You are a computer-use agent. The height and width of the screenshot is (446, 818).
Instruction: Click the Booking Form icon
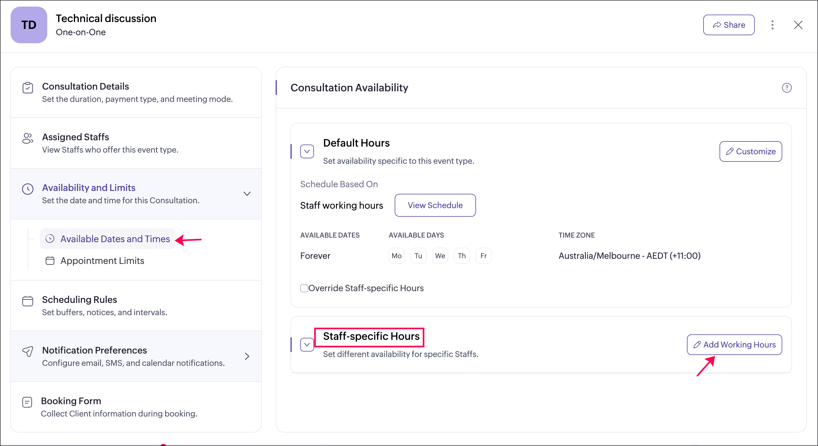(x=27, y=402)
